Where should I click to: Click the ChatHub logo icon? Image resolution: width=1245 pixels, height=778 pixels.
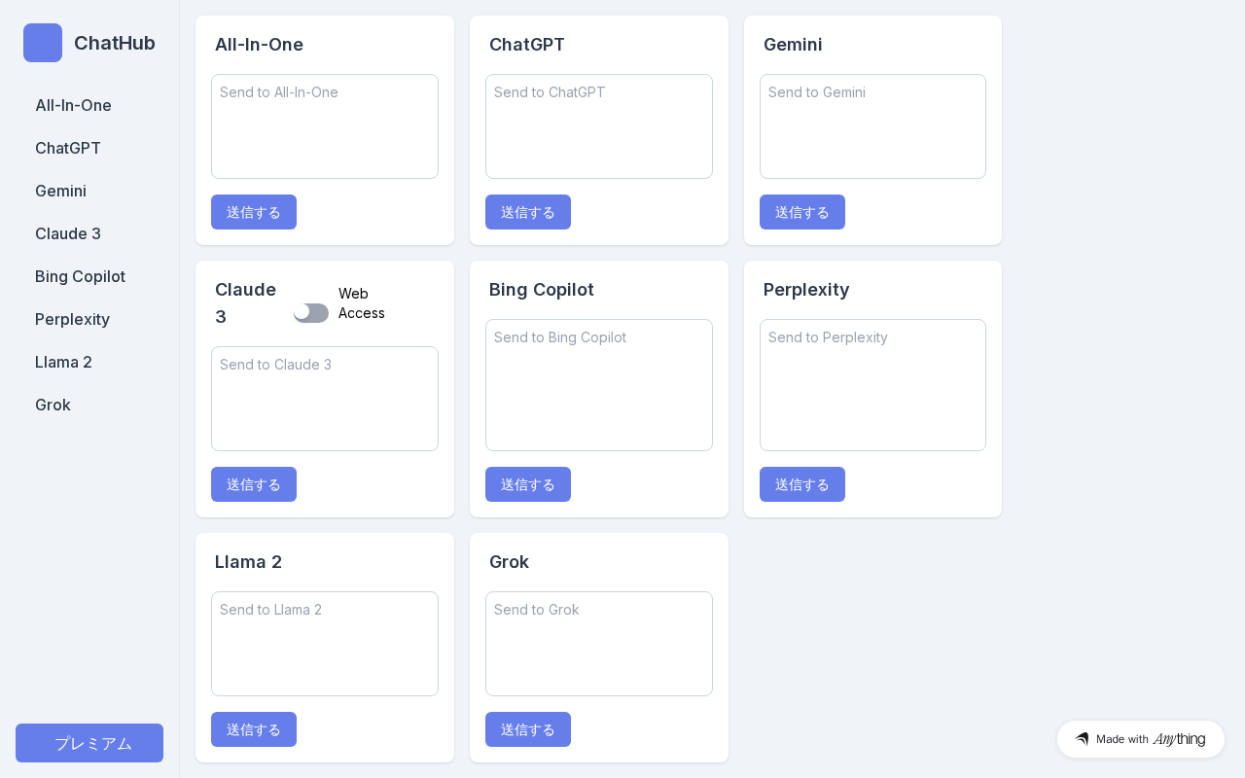coord(43,43)
